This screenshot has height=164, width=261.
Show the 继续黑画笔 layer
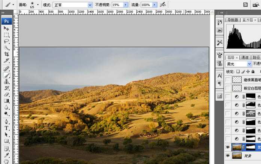click(x=228, y=80)
